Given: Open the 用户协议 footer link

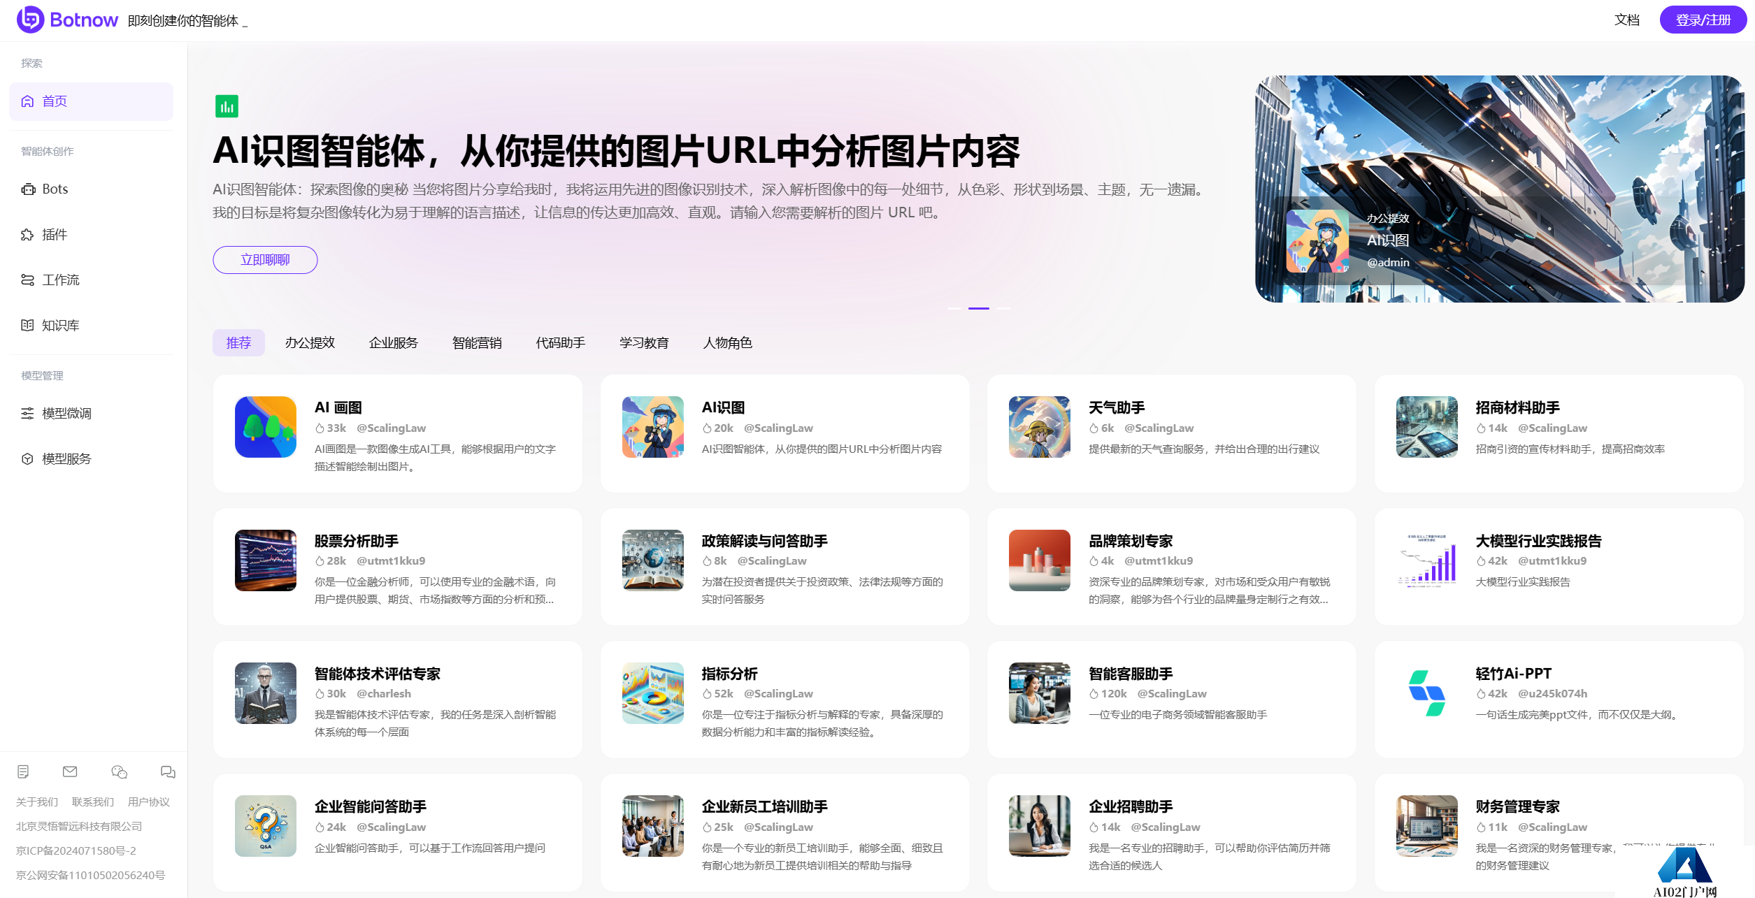Looking at the screenshot, I should 149,802.
